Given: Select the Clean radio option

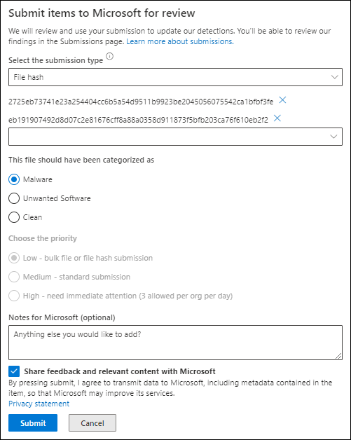Looking at the screenshot, I should tap(14, 217).
